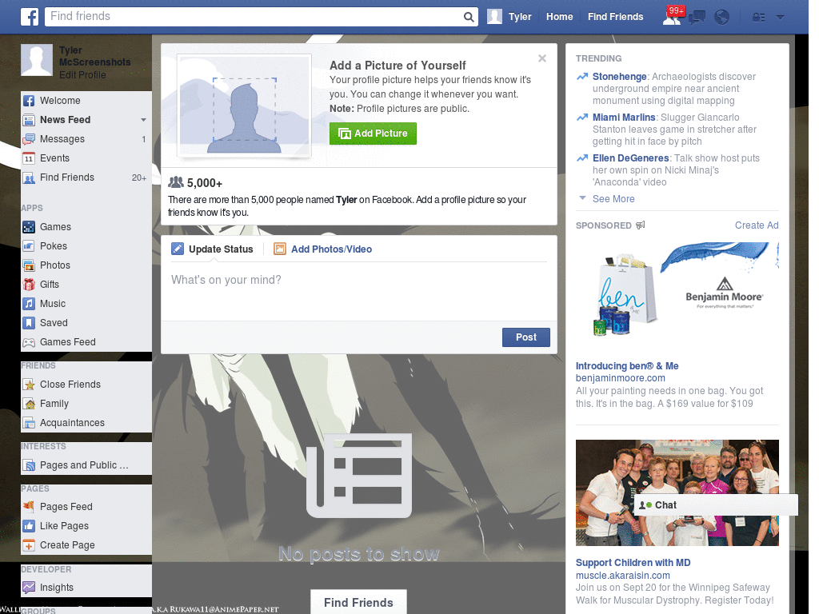
Task: Click Tyler profile thumbnail in top bar
Action: [x=494, y=17]
